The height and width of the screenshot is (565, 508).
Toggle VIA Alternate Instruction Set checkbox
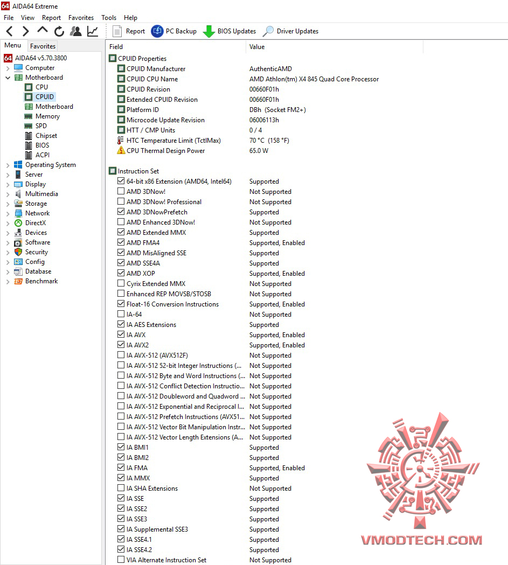[121, 560]
